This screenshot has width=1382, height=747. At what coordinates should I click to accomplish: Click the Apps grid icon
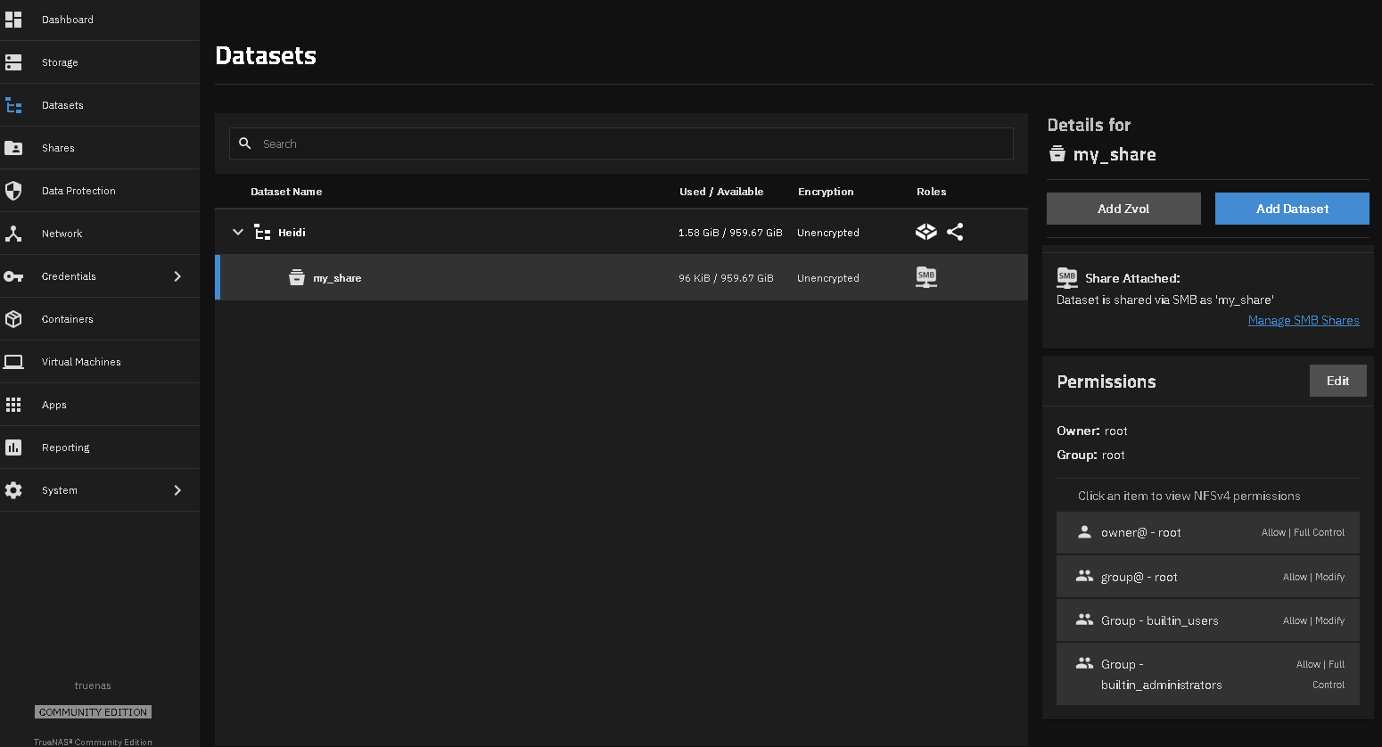click(13, 405)
